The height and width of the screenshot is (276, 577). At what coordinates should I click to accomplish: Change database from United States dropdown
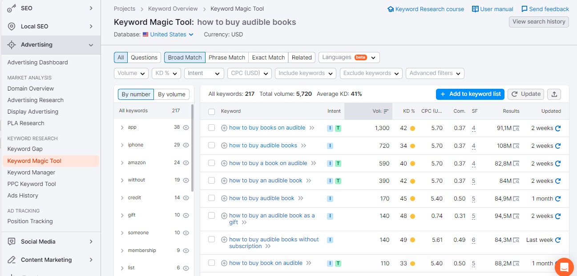pyautogui.click(x=172, y=34)
